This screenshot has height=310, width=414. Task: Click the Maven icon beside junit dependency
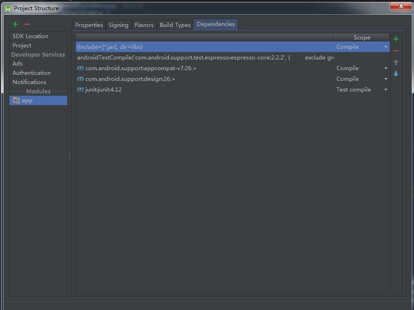(x=80, y=90)
